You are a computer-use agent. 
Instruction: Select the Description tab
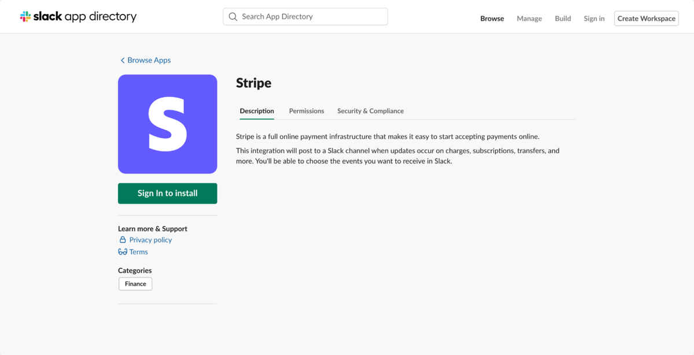coord(257,111)
